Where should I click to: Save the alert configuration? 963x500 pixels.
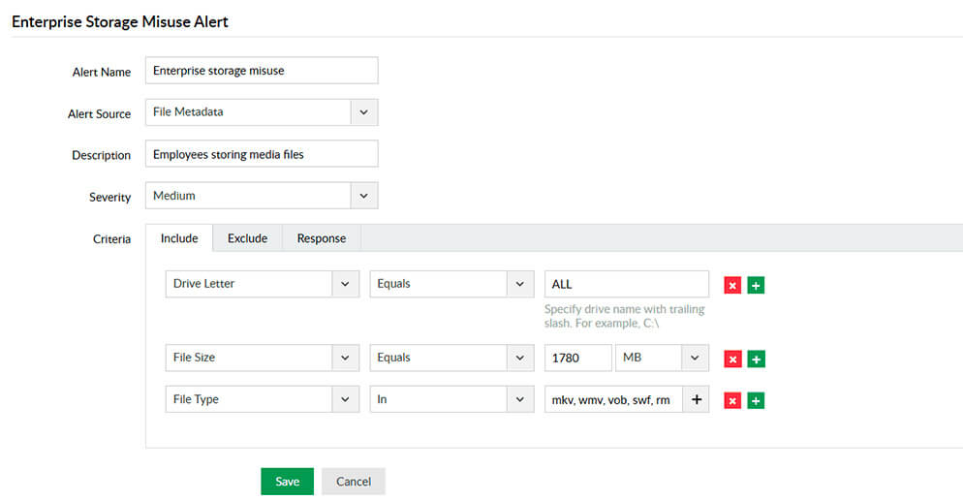pos(287,482)
